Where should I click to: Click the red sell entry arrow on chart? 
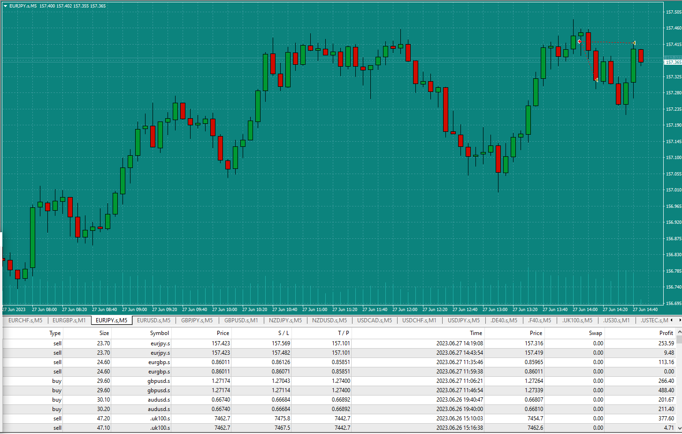click(x=580, y=42)
